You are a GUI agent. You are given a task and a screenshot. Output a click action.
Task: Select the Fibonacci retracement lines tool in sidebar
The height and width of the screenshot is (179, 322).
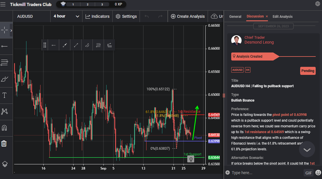[x=4, y=63]
